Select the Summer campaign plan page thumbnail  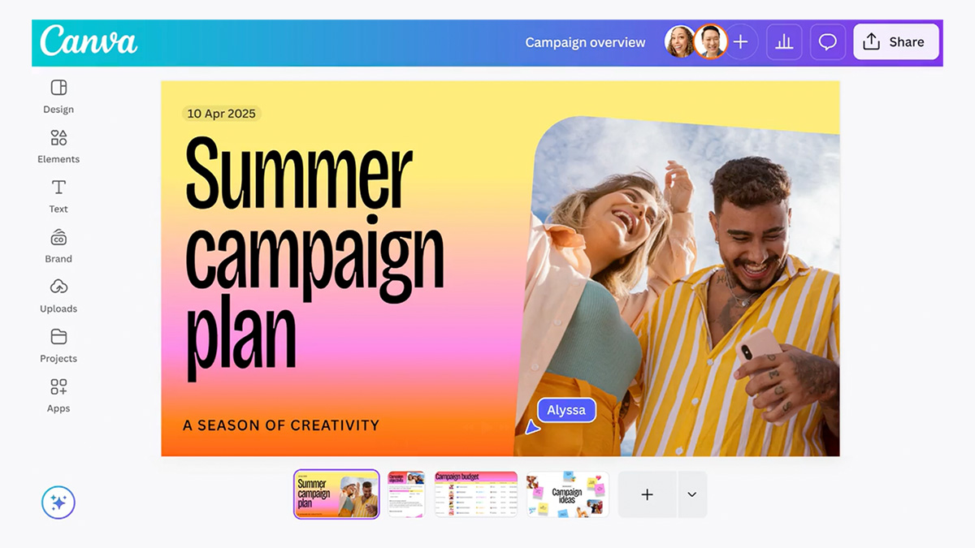click(336, 494)
